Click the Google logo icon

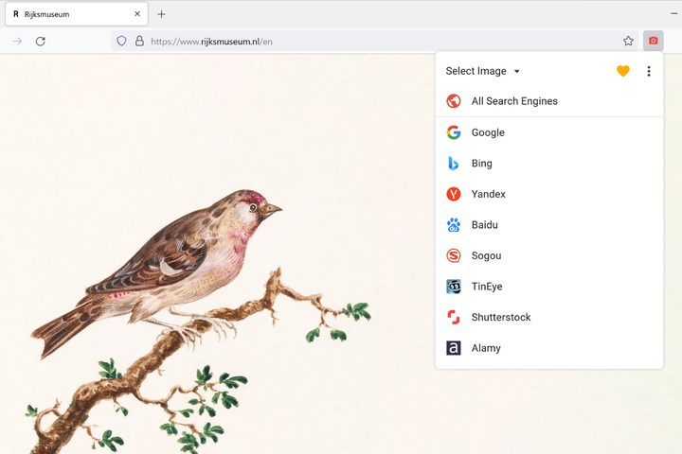click(x=453, y=132)
